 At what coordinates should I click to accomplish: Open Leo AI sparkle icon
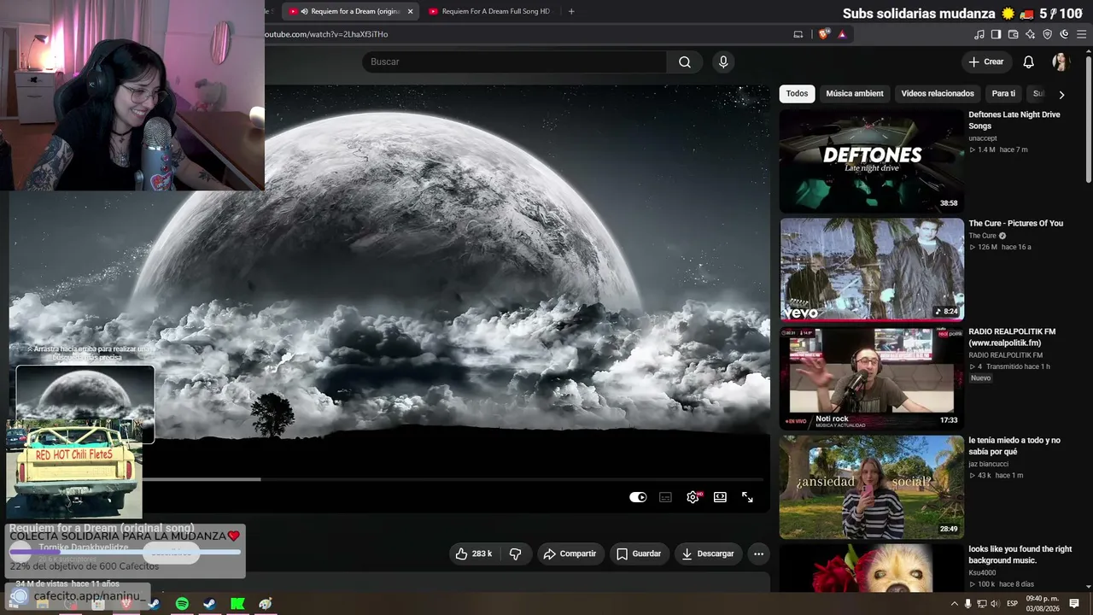(x=1031, y=34)
